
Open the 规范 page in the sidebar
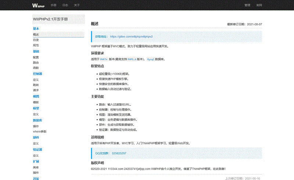pyautogui.click(x=36, y=45)
